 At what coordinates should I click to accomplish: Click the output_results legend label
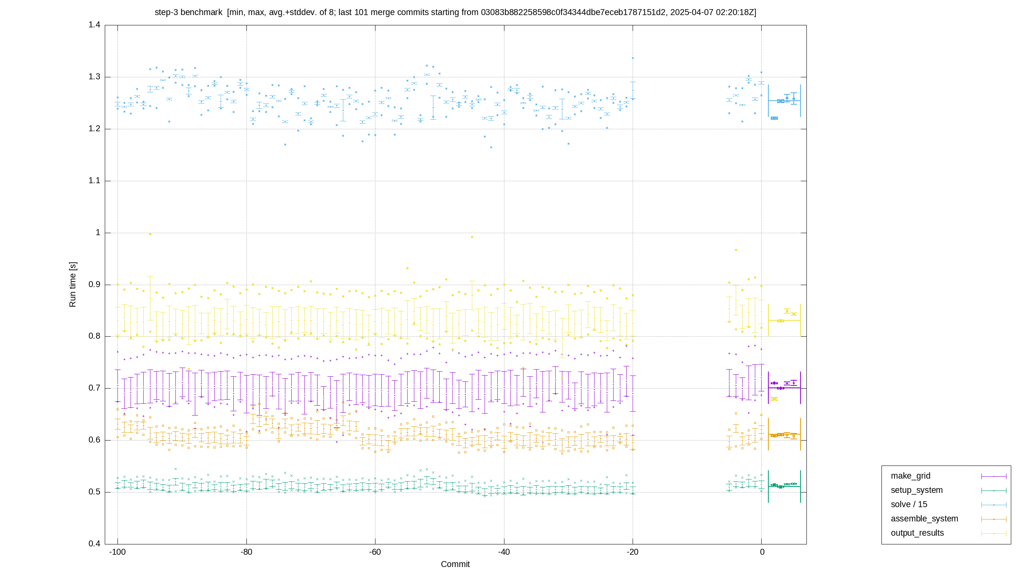pos(917,533)
